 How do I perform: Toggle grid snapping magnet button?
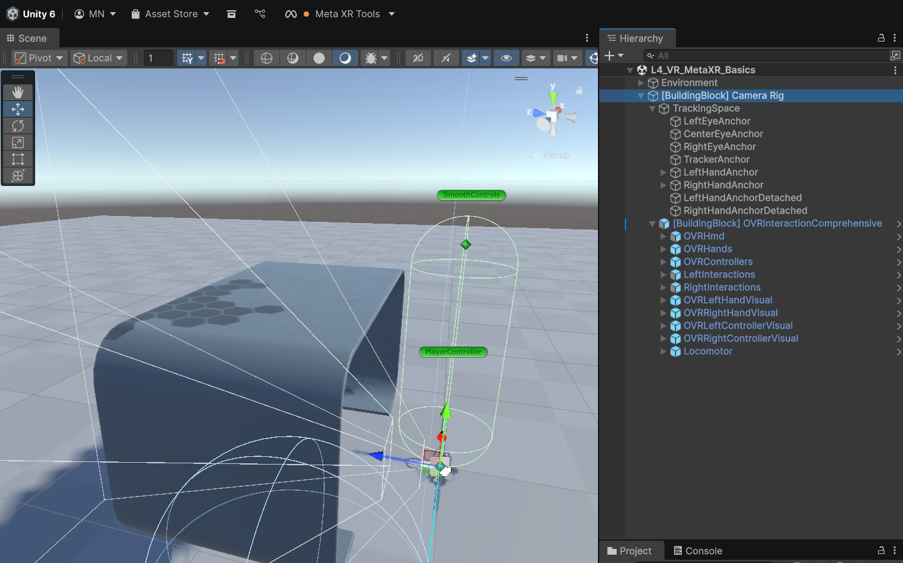[x=219, y=58]
